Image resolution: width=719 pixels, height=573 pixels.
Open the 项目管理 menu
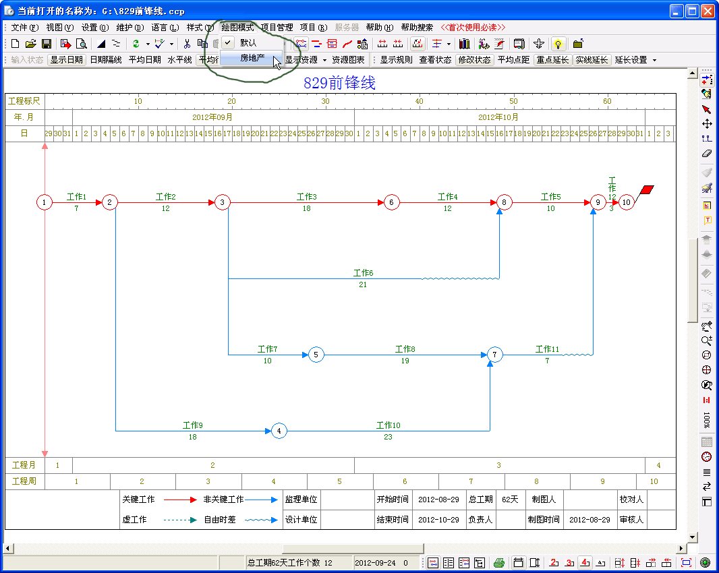[x=277, y=28]
